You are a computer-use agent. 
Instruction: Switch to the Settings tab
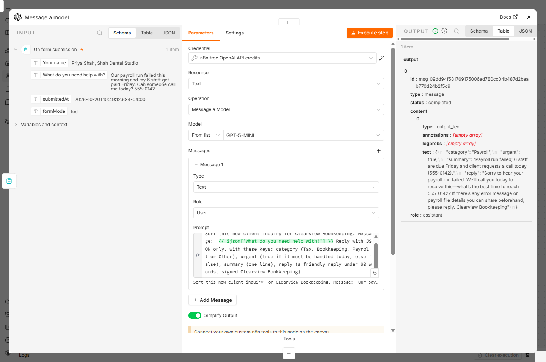tap(235, 33)
